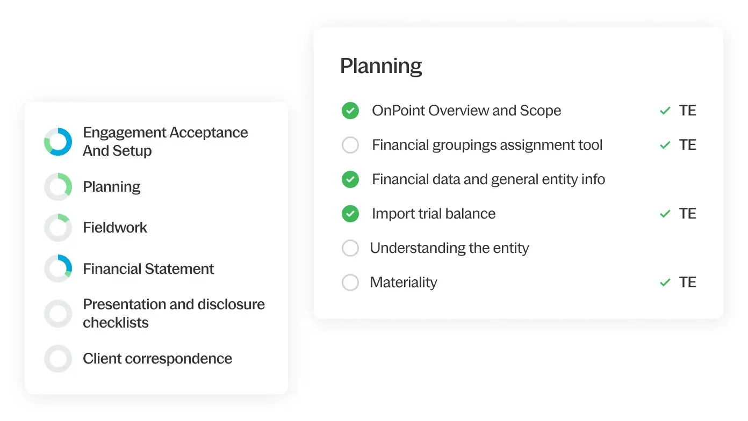
Task: Click the Financial Statement progress ring icon
Action: click(58, 268)
